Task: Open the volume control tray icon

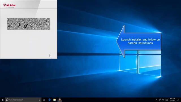Action: [163, 100]
